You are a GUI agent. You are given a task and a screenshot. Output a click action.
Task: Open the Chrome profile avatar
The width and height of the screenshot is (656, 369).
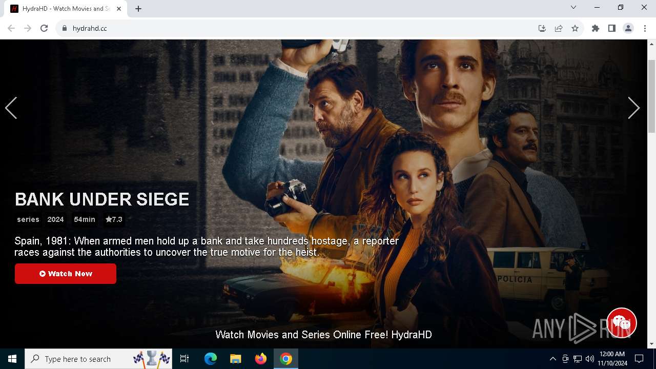click(x=628, y=28)
